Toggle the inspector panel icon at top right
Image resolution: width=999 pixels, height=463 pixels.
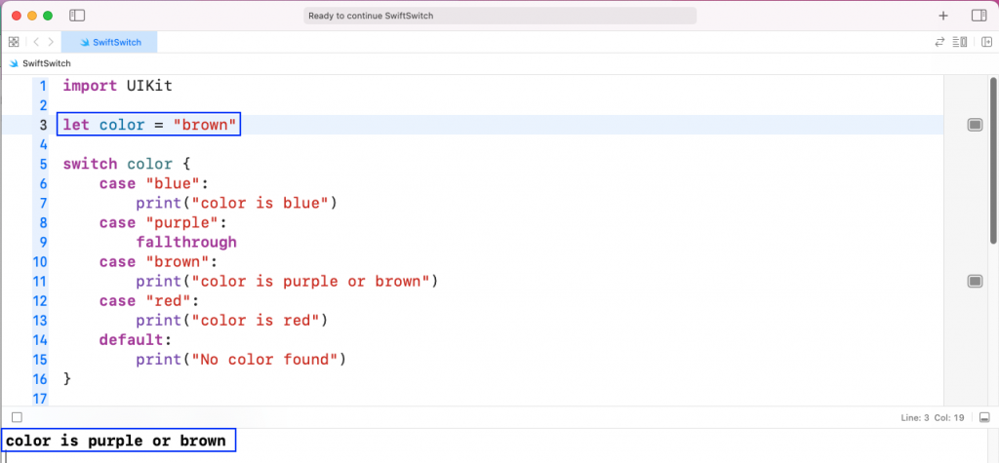coord(979,16)
